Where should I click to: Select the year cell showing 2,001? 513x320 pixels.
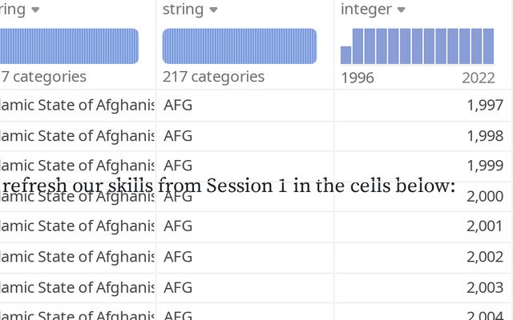423,226
